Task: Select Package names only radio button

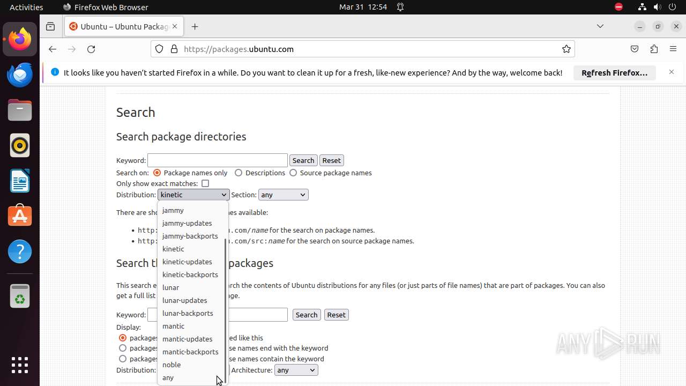Action: [157, 173]
